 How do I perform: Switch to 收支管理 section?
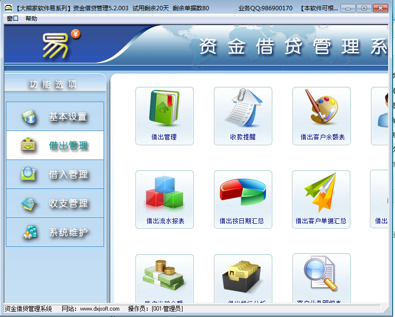55,204
